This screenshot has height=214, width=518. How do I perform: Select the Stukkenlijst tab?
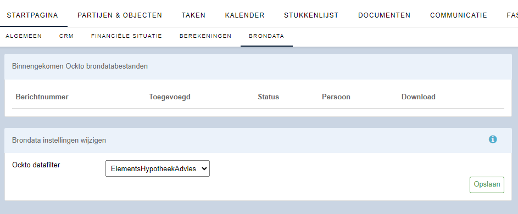click(x=311, y=15)
